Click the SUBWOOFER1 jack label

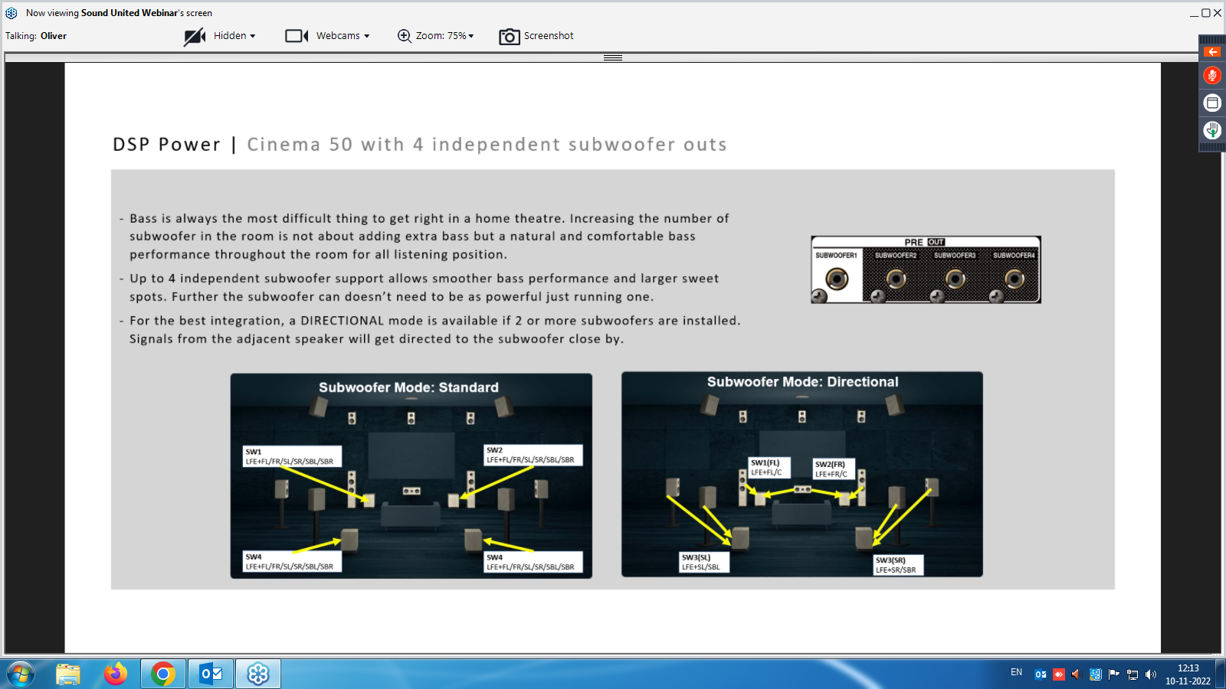pos(836,256)
